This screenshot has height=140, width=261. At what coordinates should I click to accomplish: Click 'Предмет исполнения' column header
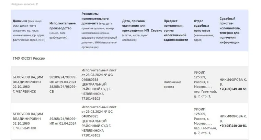175,30
